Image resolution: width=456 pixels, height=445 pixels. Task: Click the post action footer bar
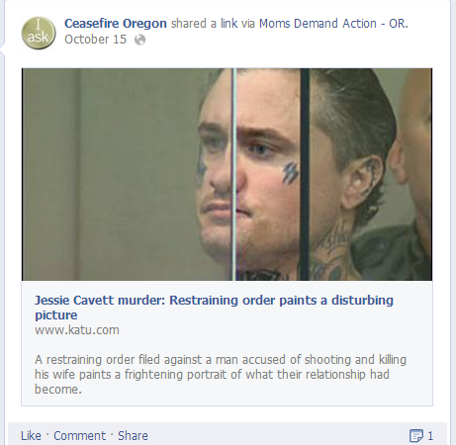(228, 434)
